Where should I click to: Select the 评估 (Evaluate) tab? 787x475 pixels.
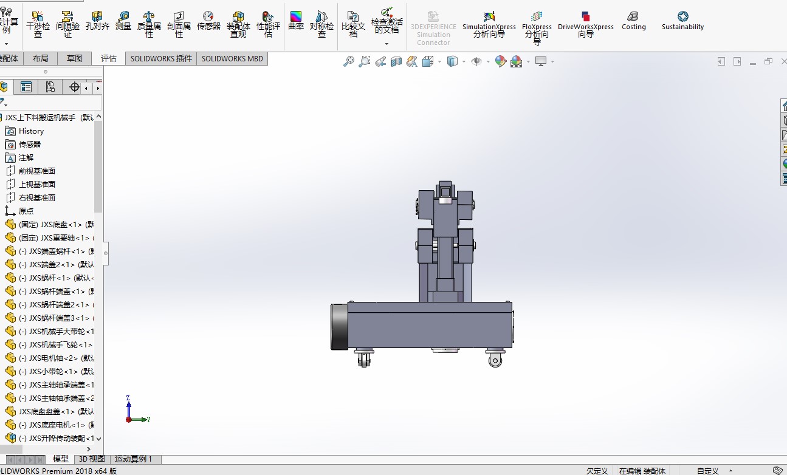pos(109,58)
